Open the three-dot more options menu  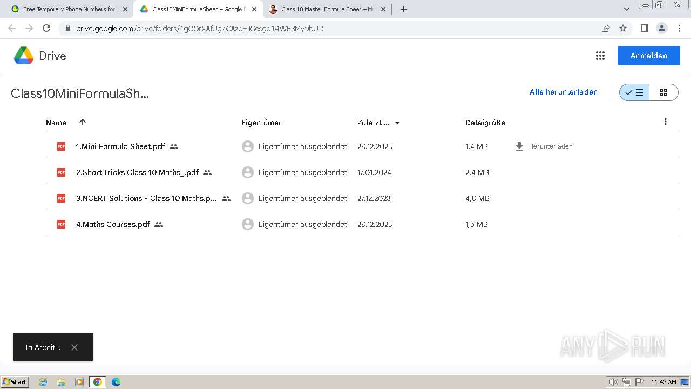coord(666,122)
